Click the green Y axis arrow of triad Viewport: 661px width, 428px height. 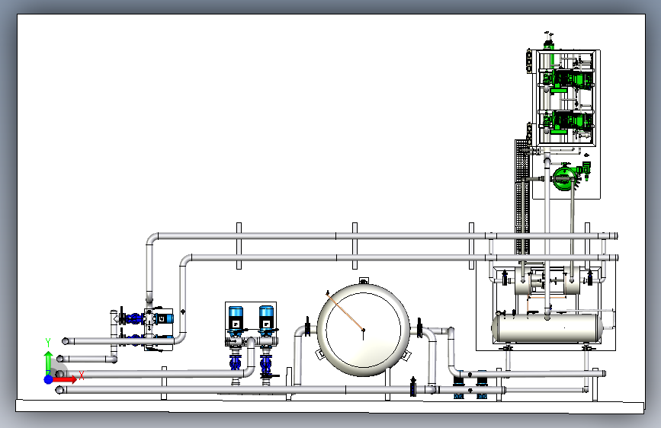(x=48, y=363)
